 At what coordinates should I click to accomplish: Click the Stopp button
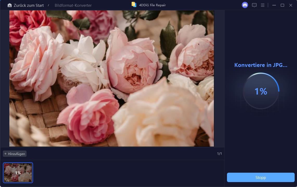[261, 177]
